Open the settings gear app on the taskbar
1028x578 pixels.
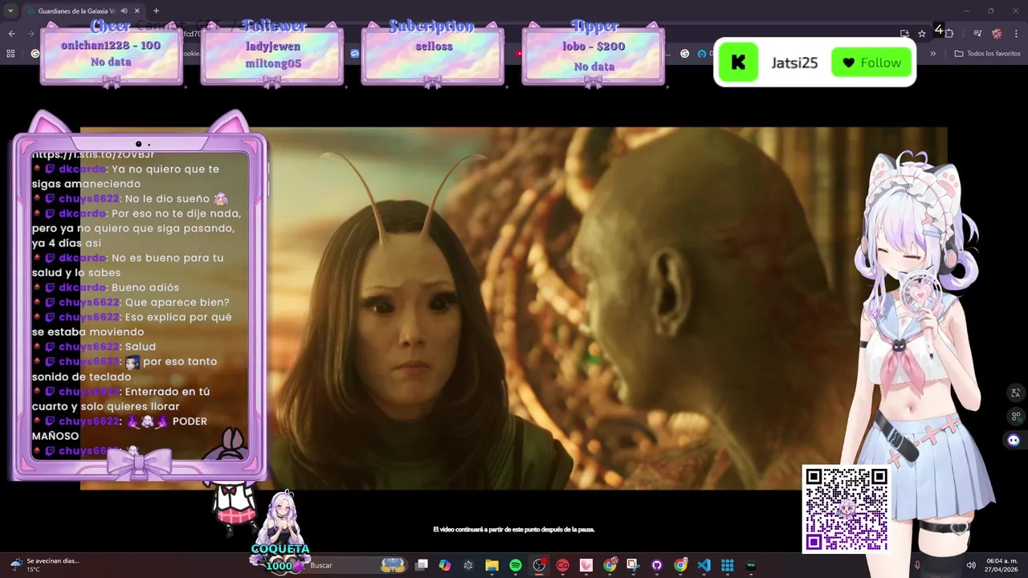[x=468, y=565]
